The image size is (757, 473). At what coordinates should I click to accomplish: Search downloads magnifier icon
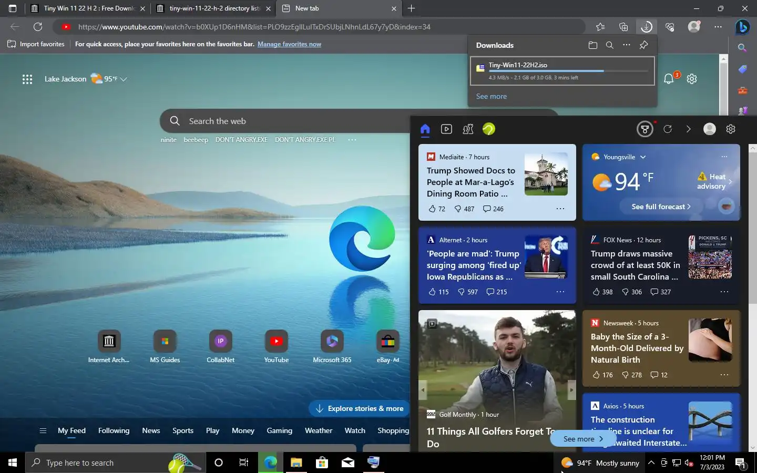610,45
